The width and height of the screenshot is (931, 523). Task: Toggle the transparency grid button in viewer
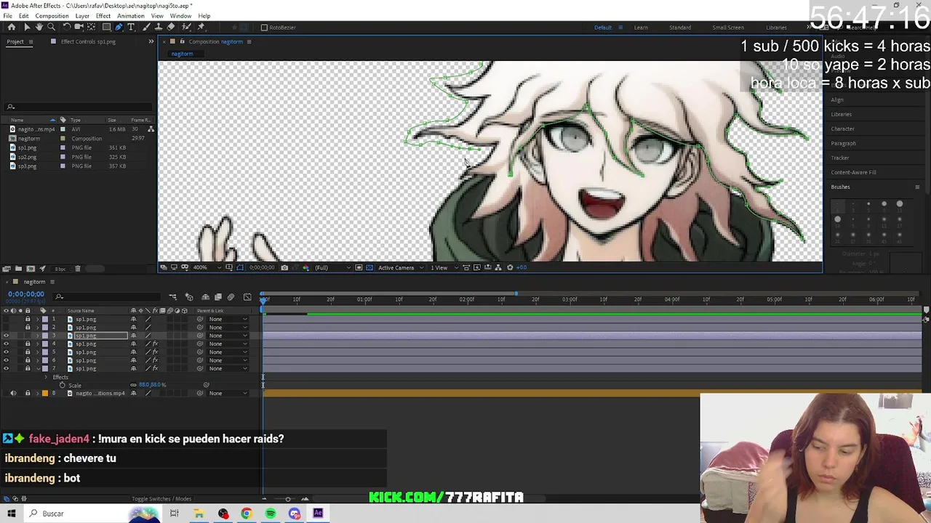click(x=369, y=267)
